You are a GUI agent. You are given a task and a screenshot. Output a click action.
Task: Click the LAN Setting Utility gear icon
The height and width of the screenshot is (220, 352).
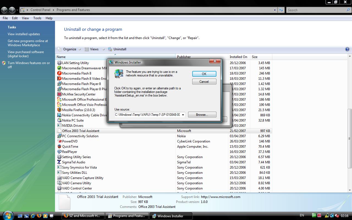pyautogui.click(x=59, y=63)
